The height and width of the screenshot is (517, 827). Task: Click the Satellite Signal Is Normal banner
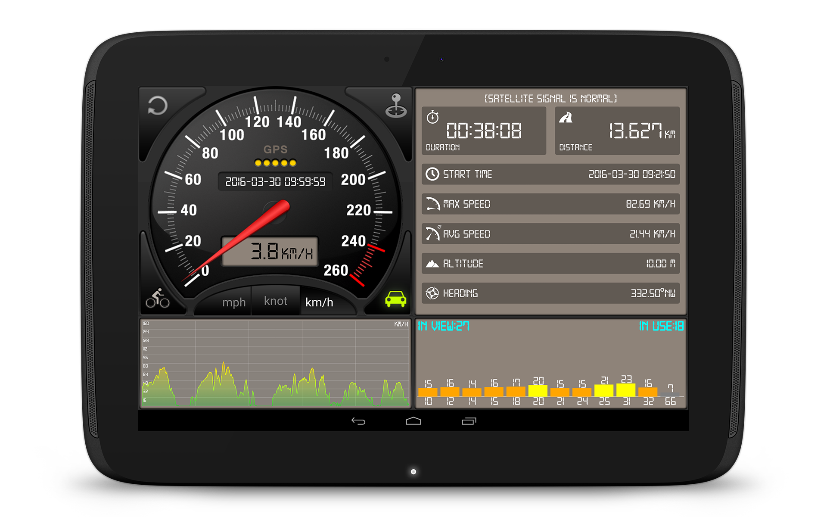click(x=550, y=98)
